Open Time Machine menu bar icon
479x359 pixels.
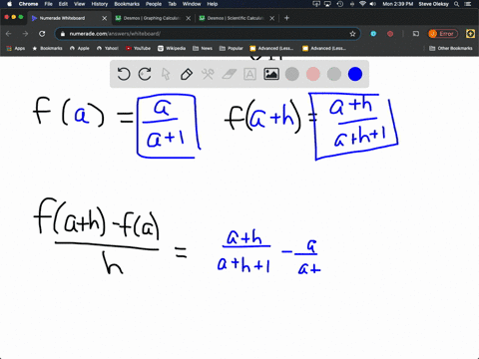[x=340, y=4]
